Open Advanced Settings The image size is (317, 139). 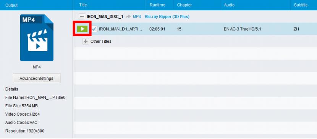pyautogui.click(x=37, y=78)
